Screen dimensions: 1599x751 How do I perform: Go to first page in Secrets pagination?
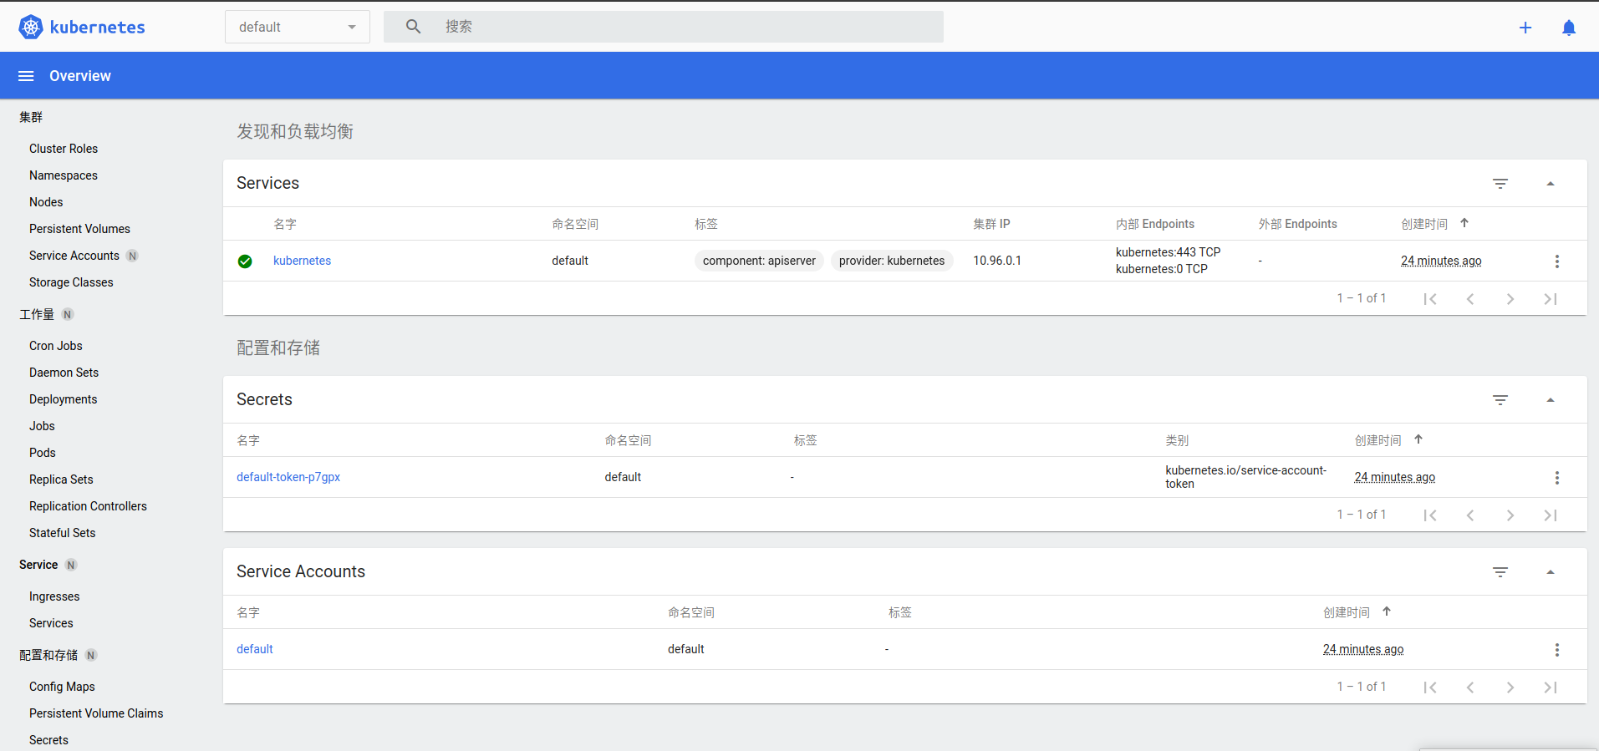point(1430,515)
